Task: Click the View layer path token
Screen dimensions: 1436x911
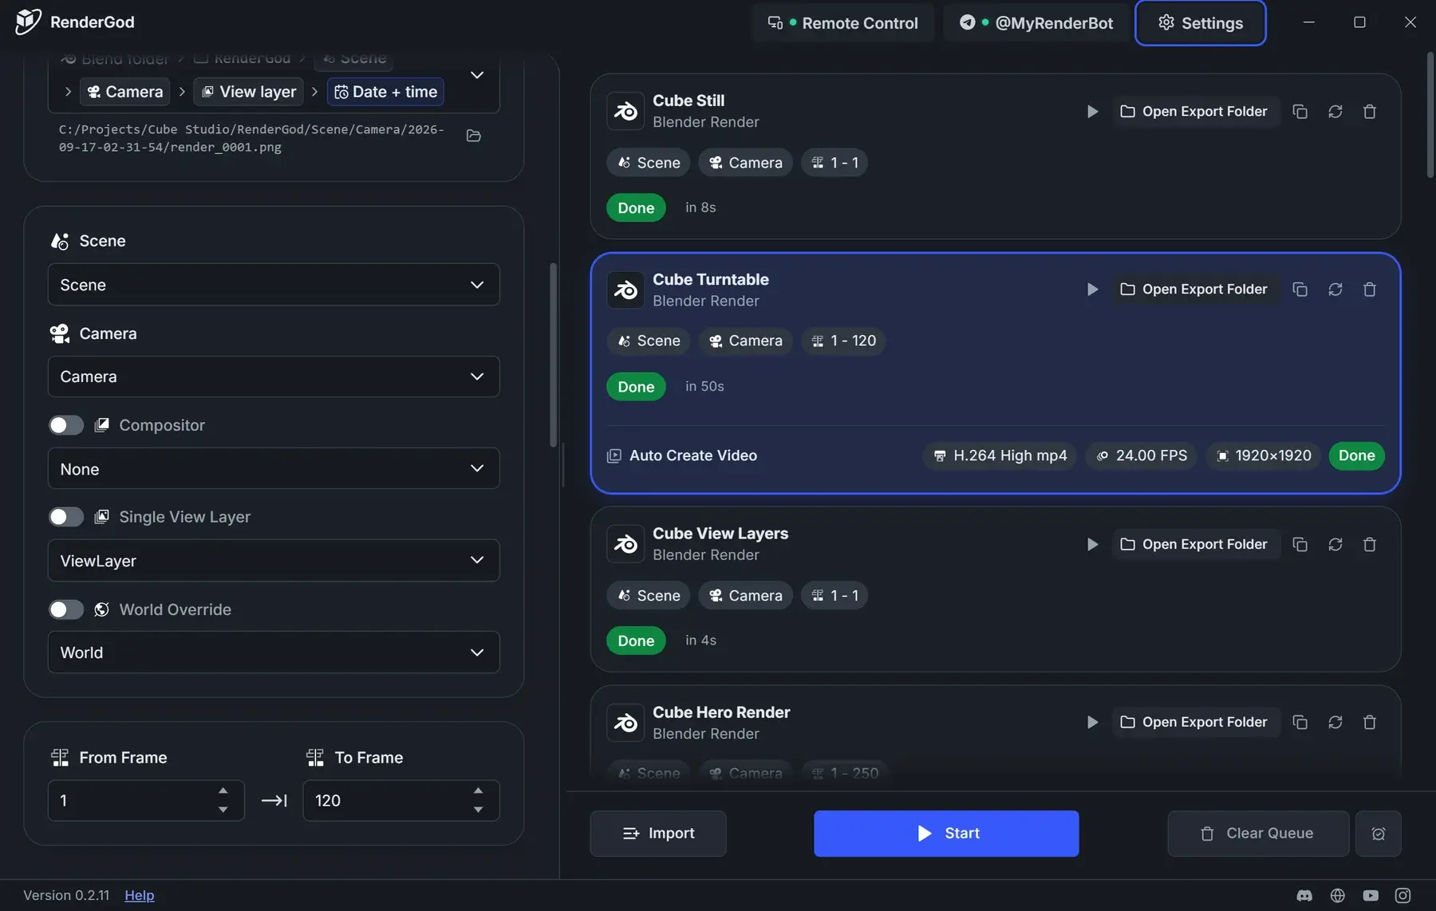Action: click(249, 92)
